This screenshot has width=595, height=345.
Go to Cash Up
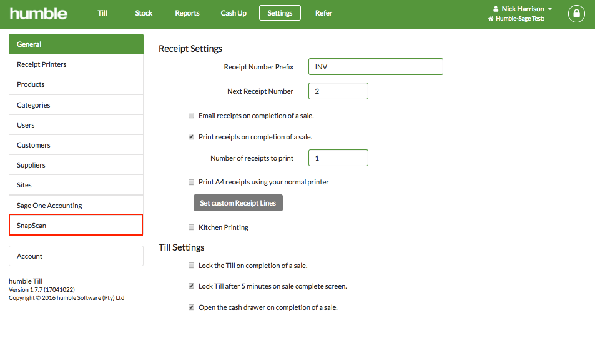tap(234, 13)
